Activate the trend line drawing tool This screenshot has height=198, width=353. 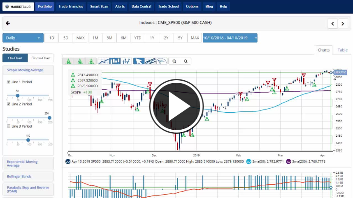pos(151,61)
